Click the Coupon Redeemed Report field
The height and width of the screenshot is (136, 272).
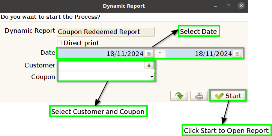[106, 32]
